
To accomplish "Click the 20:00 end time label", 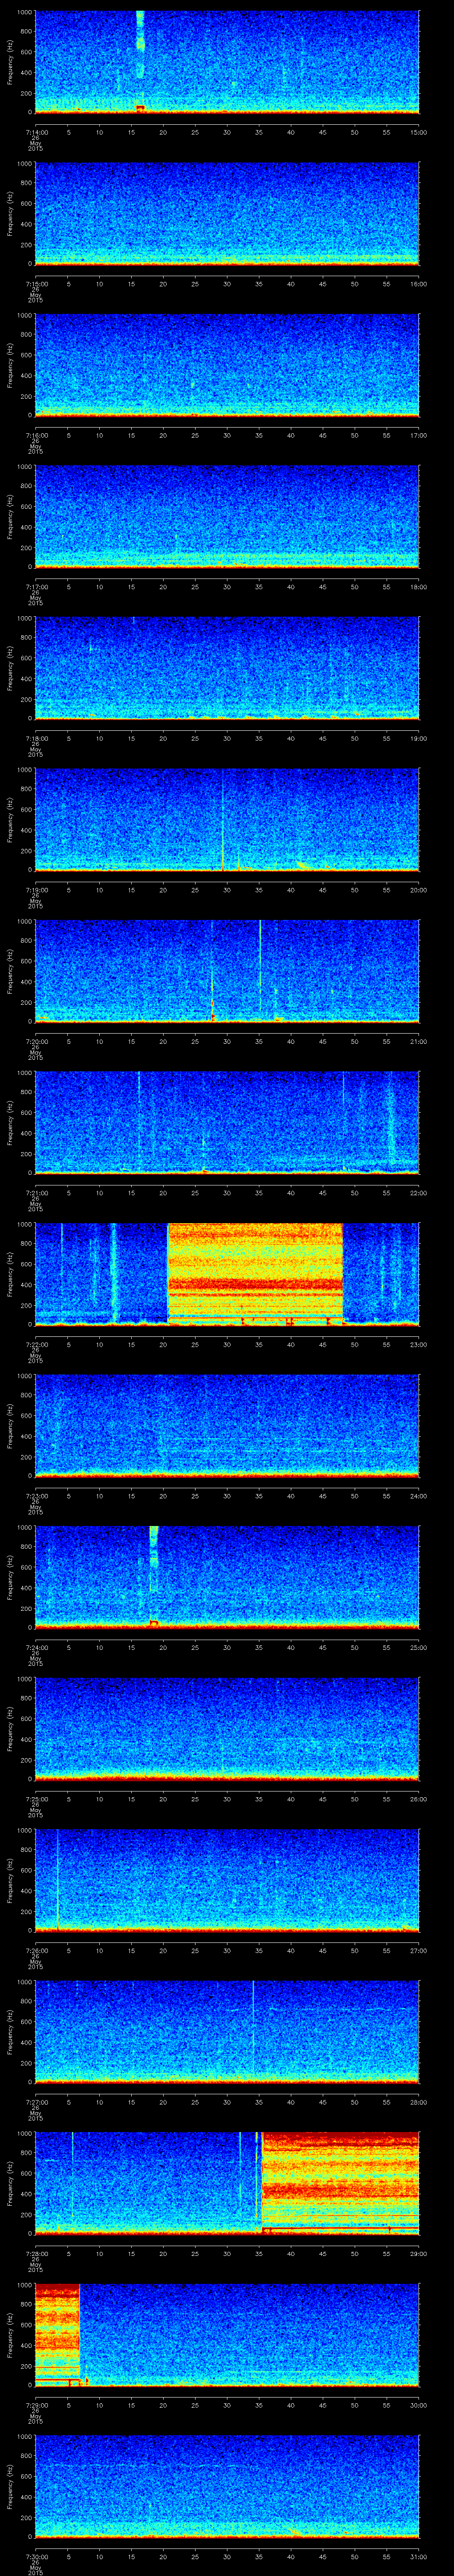I will (x=419, y=890).
